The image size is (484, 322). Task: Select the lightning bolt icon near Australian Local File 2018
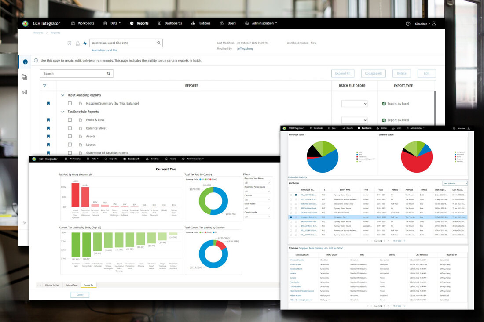[x=86, y=43]
